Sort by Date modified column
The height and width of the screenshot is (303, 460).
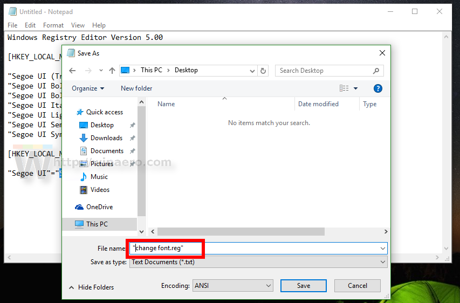pos(318,104)
